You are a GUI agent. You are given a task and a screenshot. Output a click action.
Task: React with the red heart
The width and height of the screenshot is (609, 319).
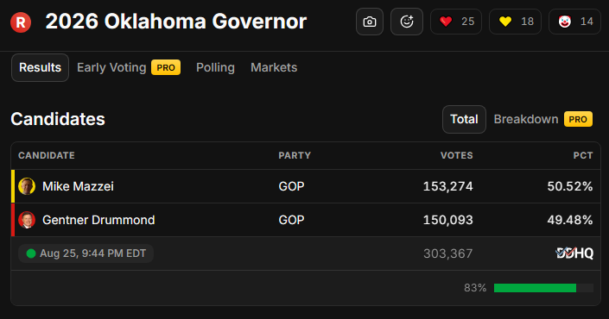click(456, 22)
